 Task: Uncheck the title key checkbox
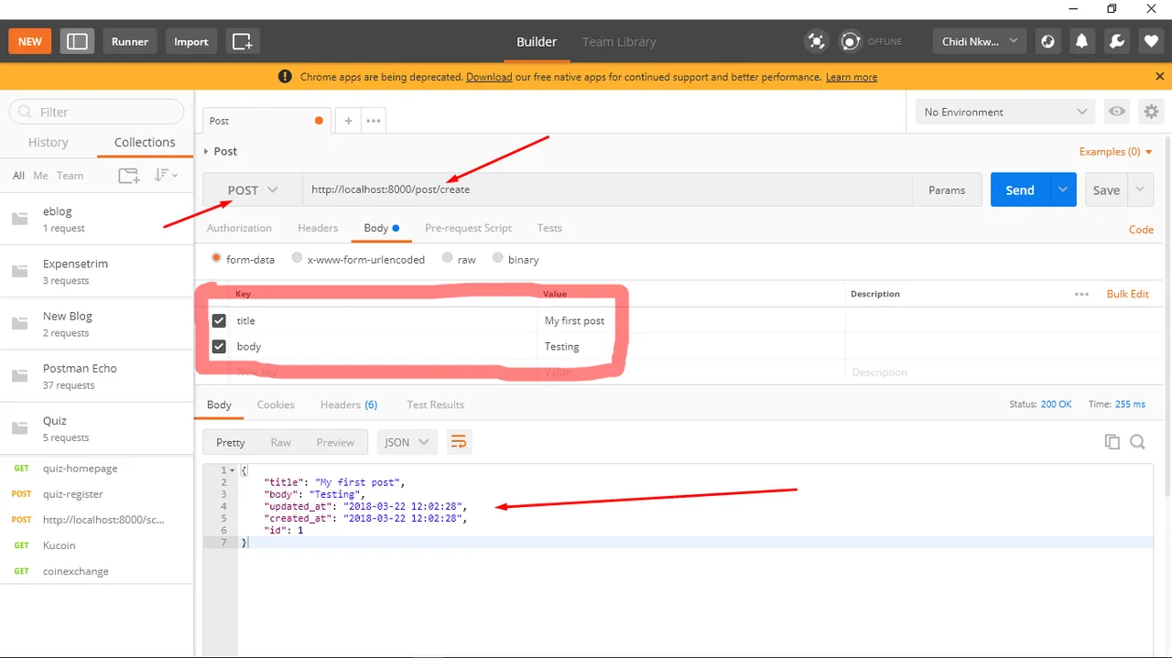219,320
